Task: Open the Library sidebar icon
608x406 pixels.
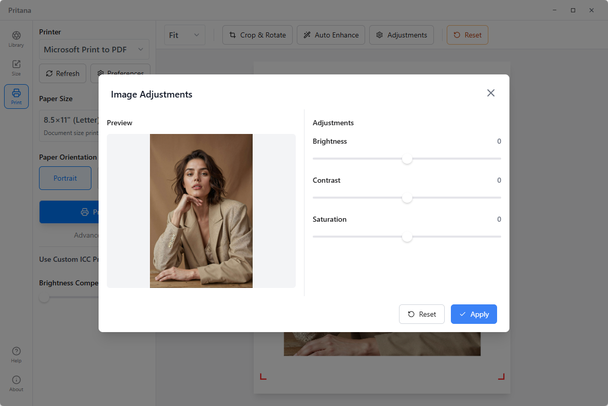Action: [16, 39]
